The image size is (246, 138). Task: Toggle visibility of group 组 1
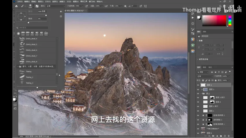[198, 93]
